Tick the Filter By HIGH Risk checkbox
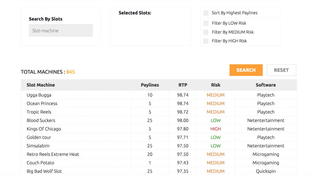The height and width of the screenshot is (175, 315). tap(206, 41)
